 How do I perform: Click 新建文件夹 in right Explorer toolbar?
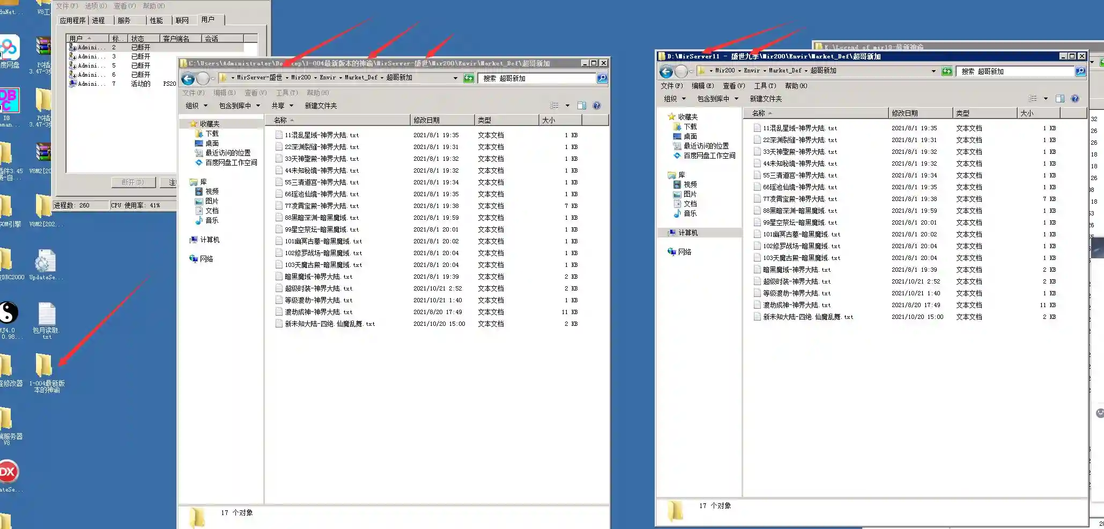coord(766,99)
